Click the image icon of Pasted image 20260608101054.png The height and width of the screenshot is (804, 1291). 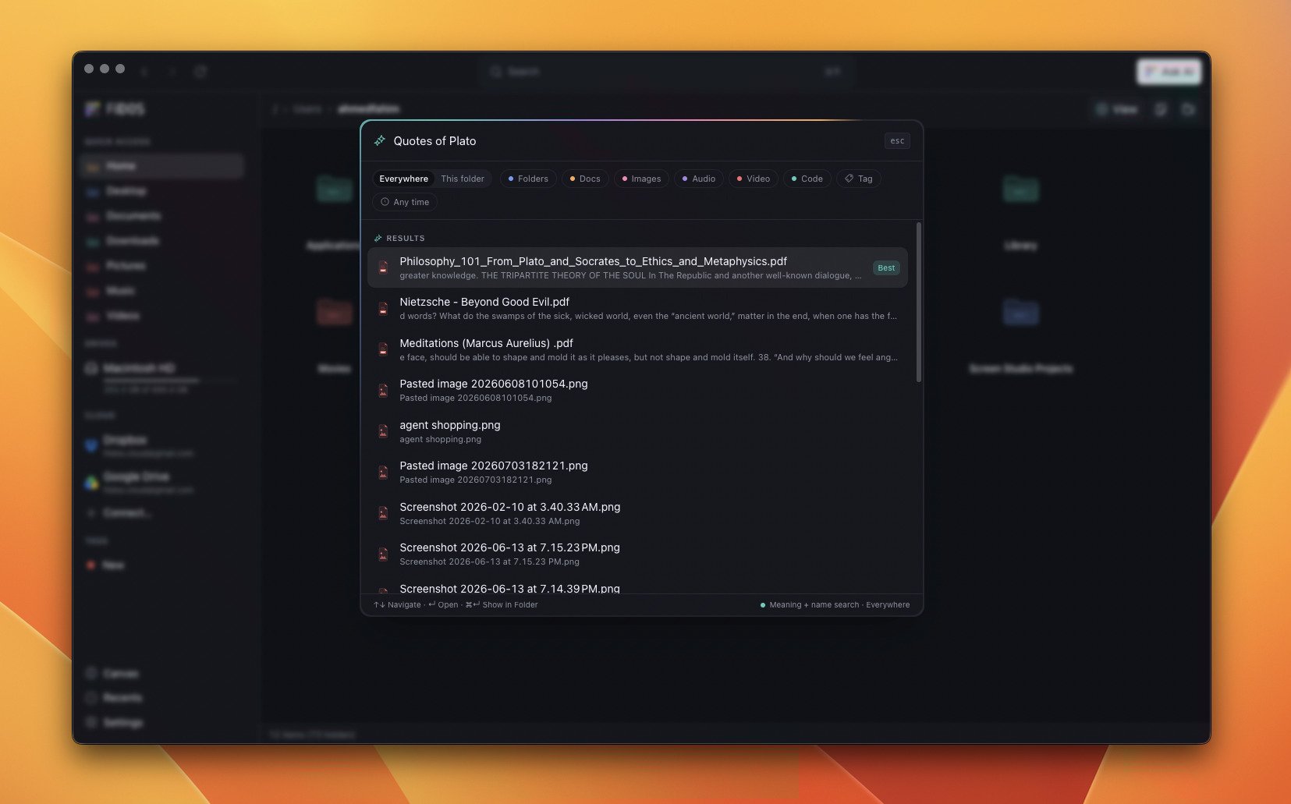pos(383,391)
